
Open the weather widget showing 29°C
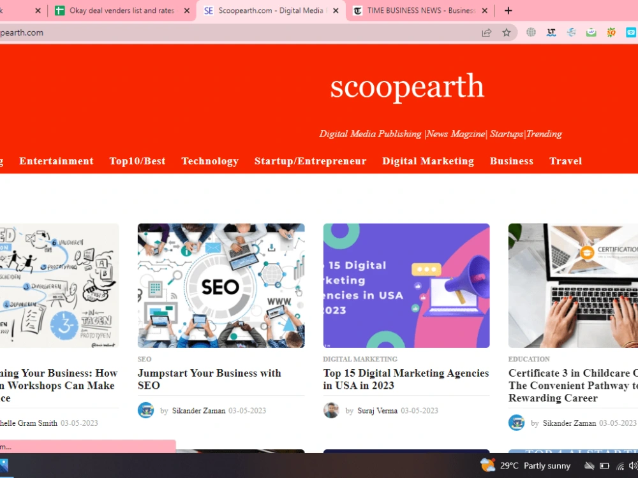click(525, 465)
